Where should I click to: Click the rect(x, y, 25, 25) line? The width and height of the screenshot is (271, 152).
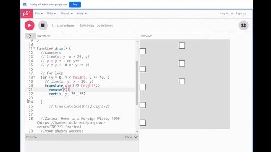click(x=67, y=94)
